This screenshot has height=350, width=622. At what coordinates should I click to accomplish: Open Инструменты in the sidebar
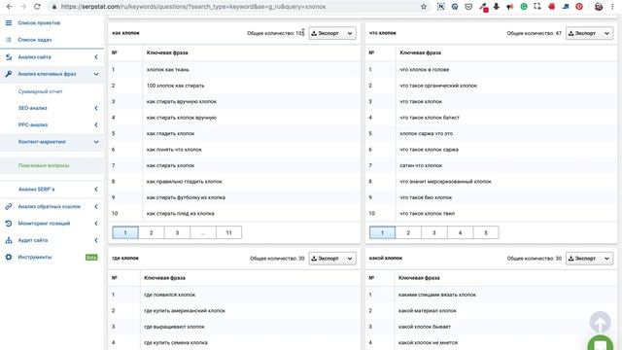click(x=35, y=257)
